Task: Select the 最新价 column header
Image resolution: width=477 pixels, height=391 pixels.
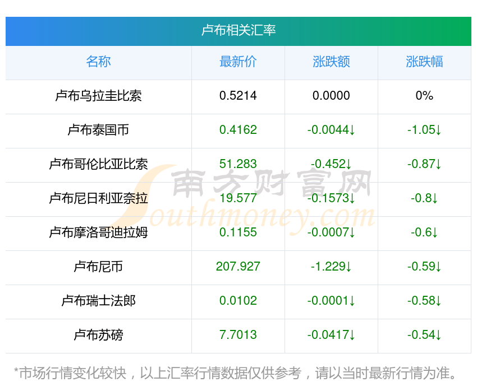Action: pos(238,62)
